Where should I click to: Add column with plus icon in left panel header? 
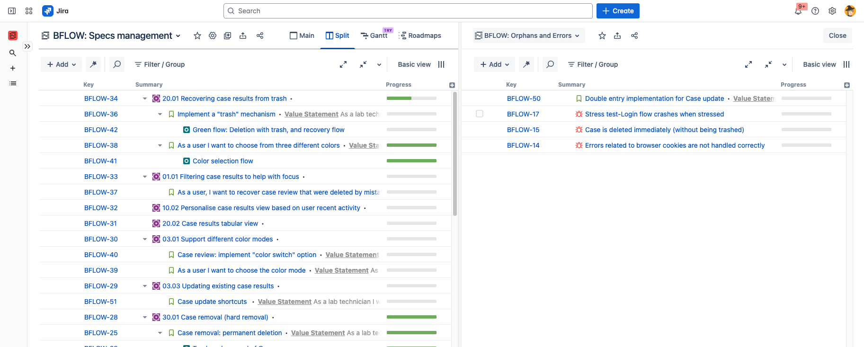[x=452, y=85]
